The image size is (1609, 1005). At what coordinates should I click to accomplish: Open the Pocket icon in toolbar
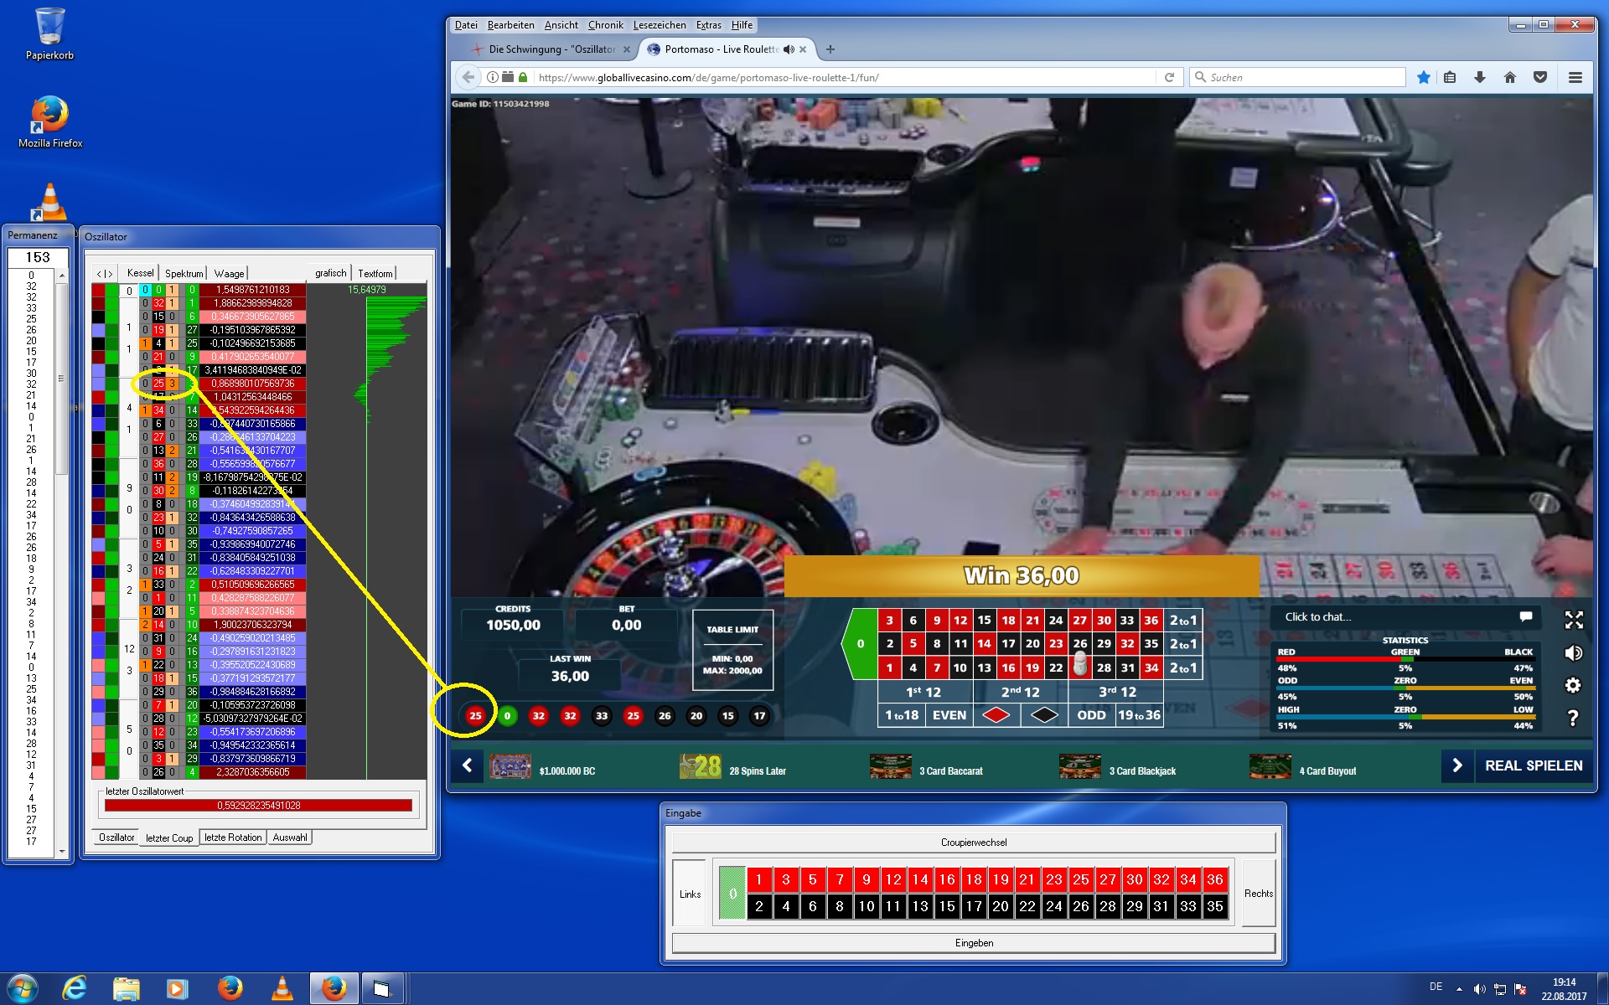click(1540, 77)
